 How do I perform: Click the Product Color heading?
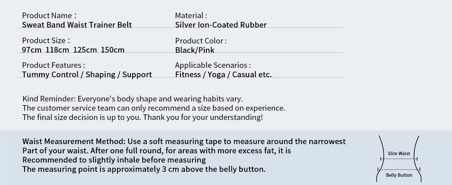click(x=201, y=41)
